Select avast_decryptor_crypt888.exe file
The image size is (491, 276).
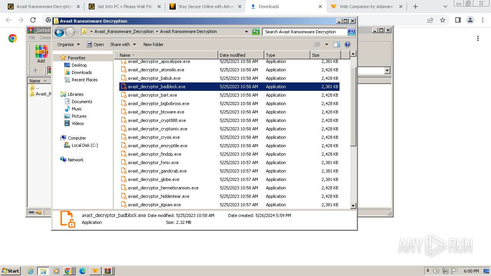pos(229,120)
